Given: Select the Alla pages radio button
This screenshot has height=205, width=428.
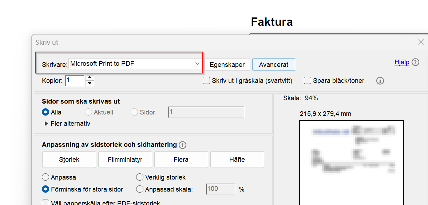Looking at the screenshot, I should coord(45,112).
